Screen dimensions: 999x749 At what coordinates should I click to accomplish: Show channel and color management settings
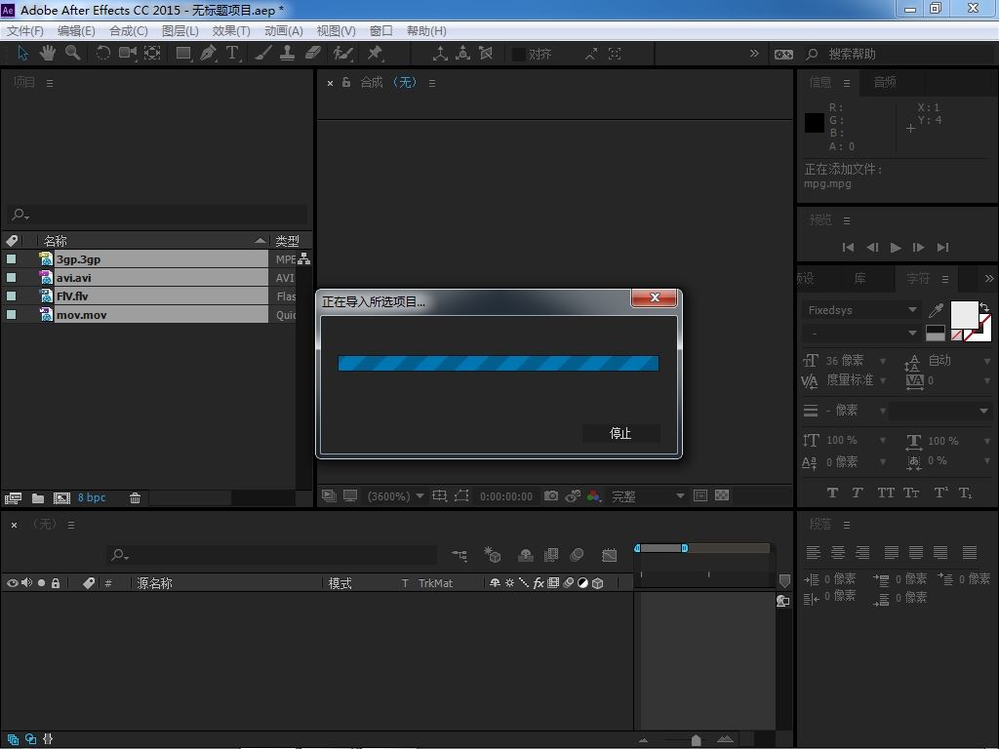click(x=594, y=495)
